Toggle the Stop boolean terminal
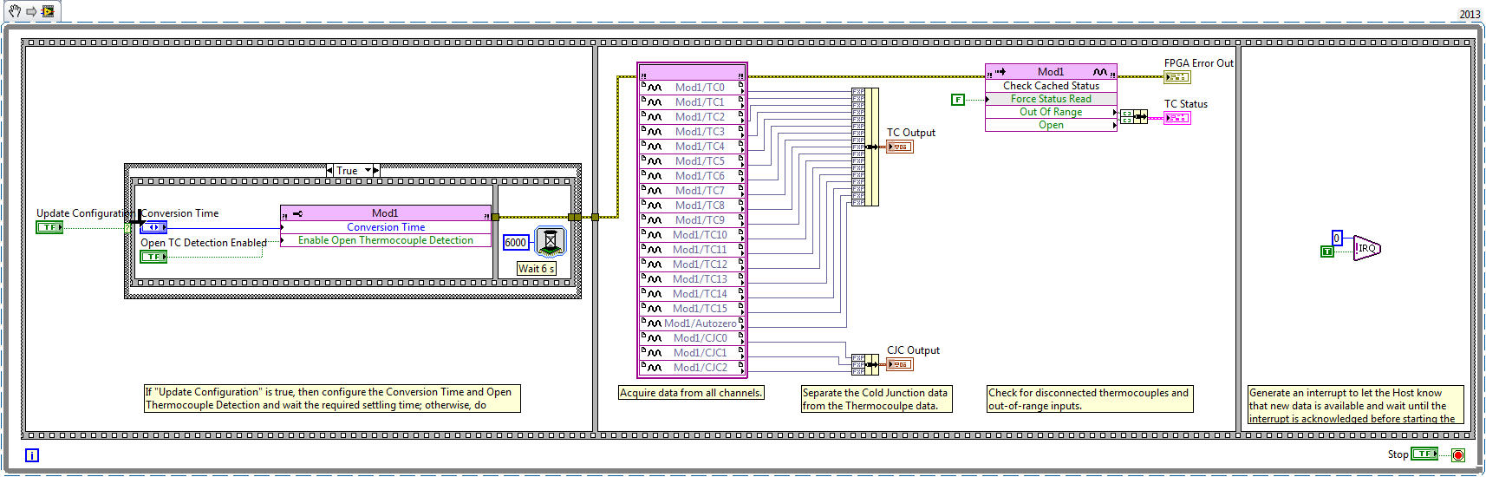 (x=1424, y=454)
